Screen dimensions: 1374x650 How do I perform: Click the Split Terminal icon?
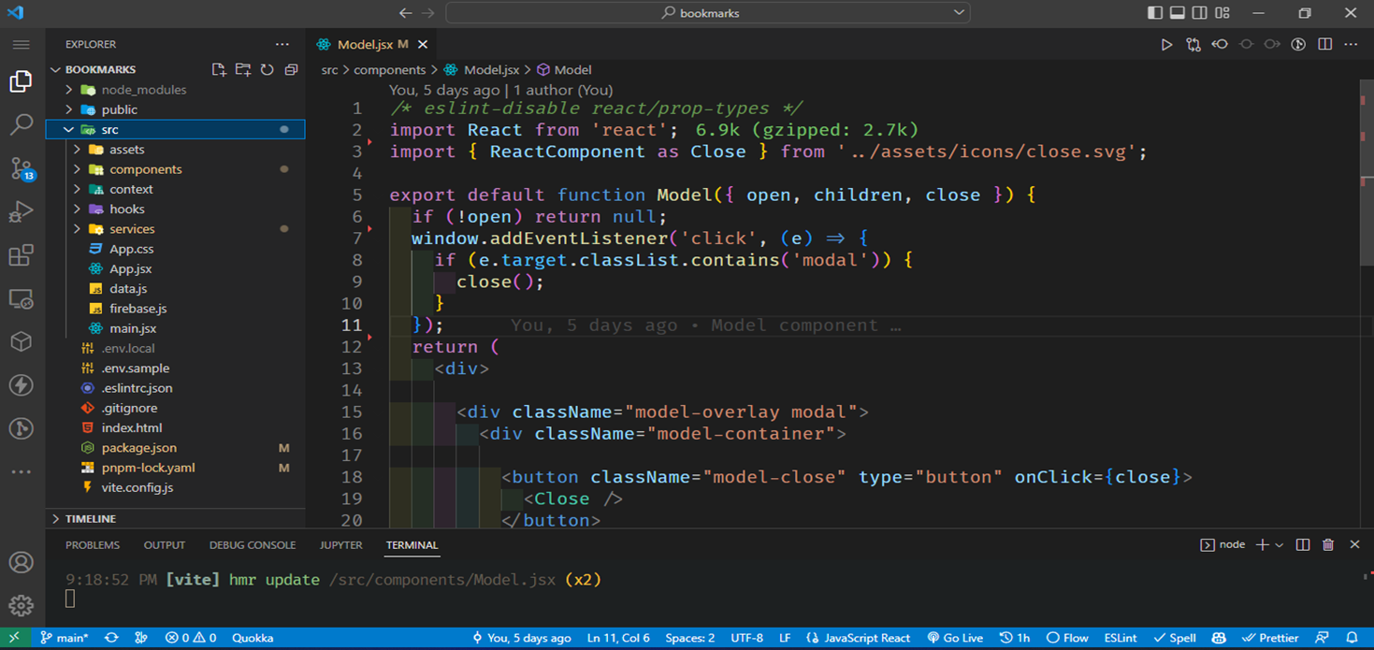(x=1303, y=544)
